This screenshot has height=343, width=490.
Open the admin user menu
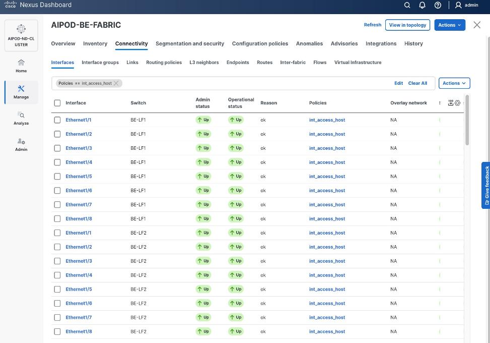pos(466,5)
